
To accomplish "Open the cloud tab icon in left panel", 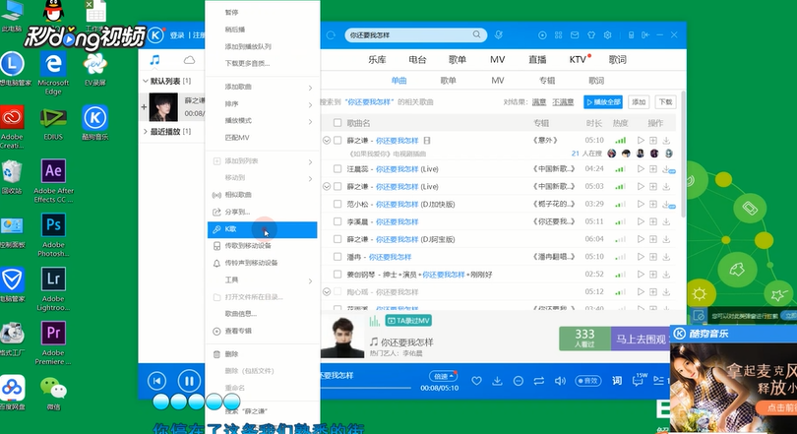I will pyautogui.click(x=189, y=60).
